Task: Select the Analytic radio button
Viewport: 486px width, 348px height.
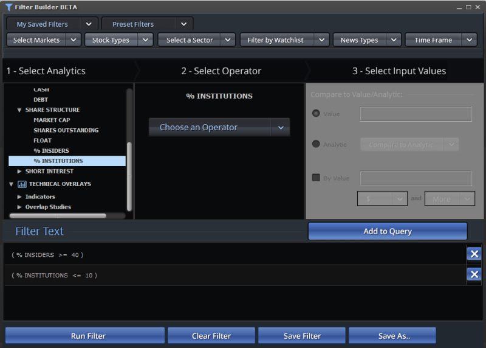Action: pyautogui.click(x=316, y=144)
